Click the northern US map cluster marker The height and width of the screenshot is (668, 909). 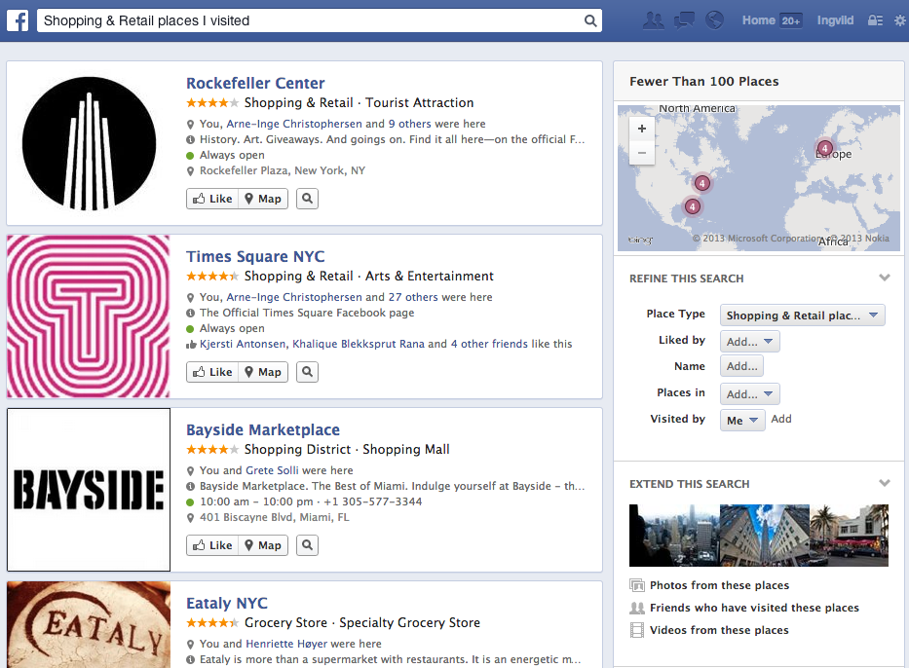click(702, 184)
